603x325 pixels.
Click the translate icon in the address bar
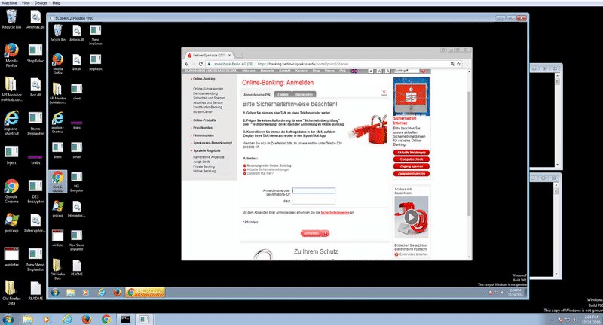tap(453, 64)
